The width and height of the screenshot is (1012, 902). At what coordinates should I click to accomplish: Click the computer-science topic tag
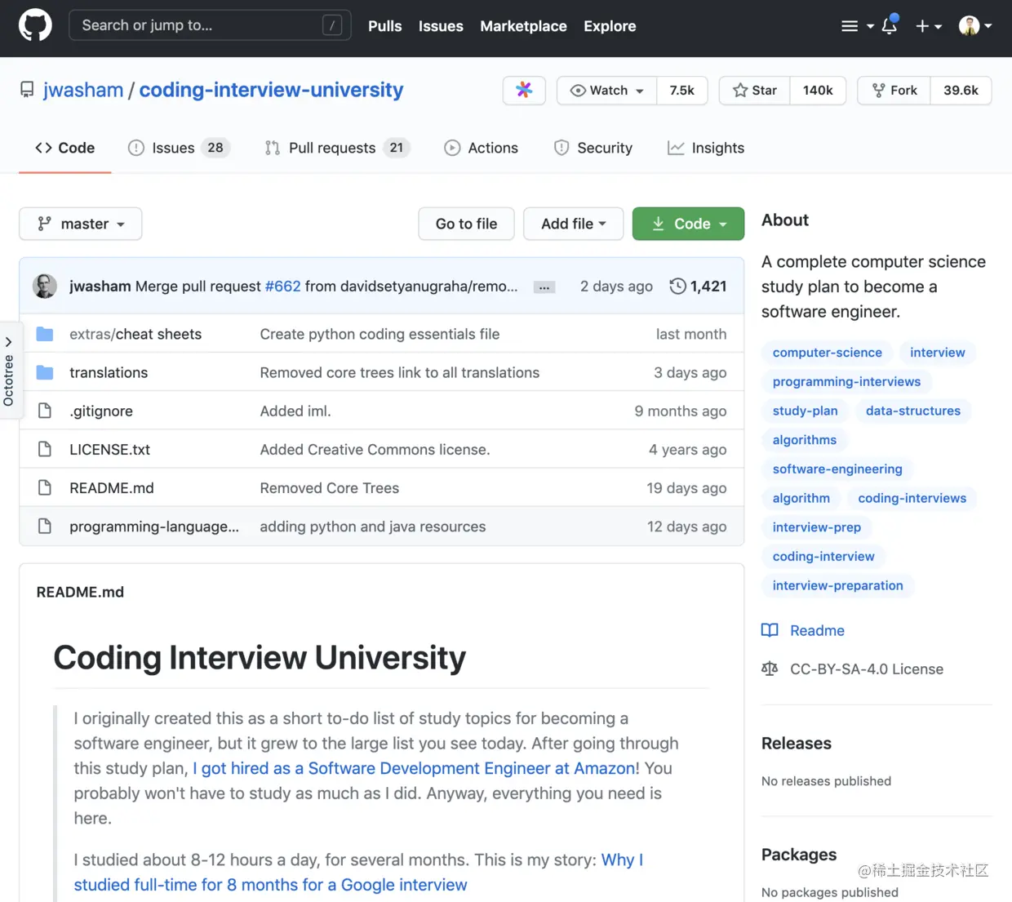tap(828, 353)
